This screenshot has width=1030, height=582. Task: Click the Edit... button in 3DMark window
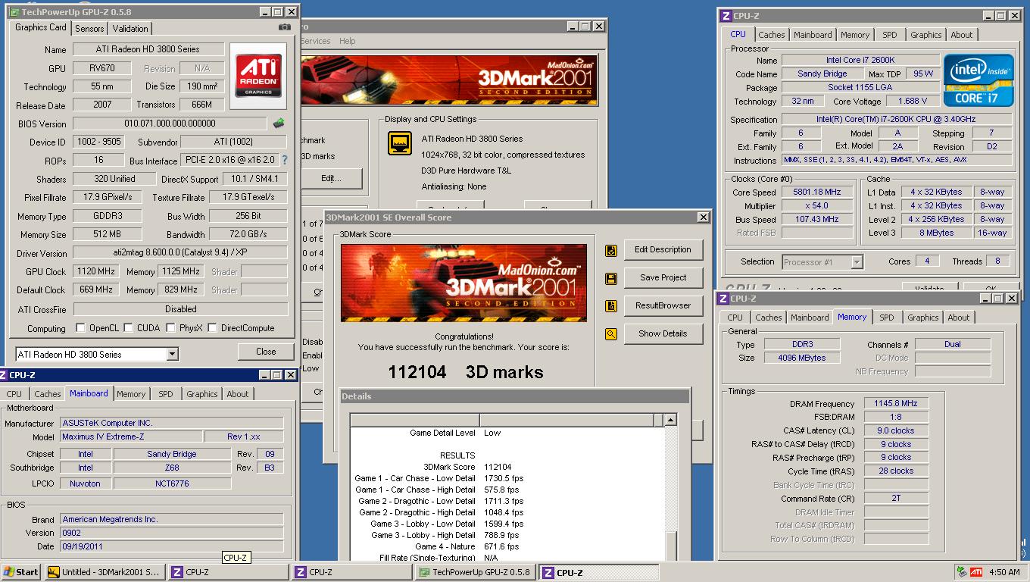[331, 179]
